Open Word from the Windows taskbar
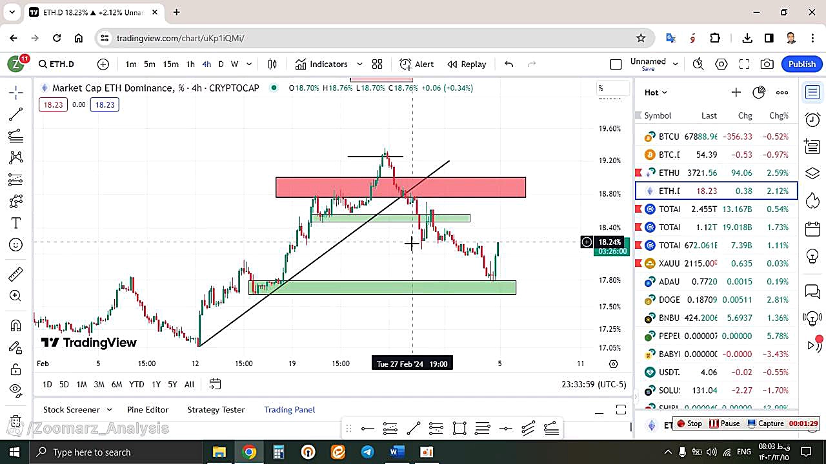 point(396,452)
